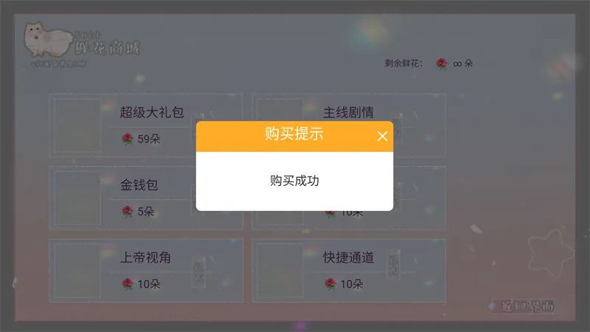Click the star decoration above 返回界面
590x332 pixels.
551,253
